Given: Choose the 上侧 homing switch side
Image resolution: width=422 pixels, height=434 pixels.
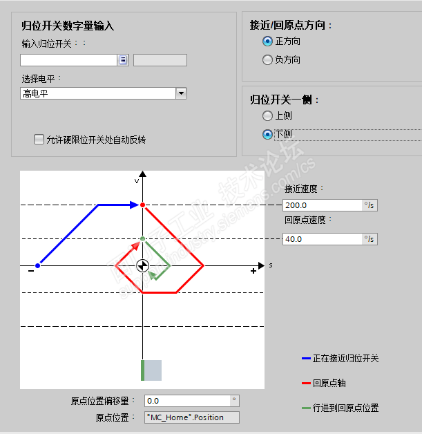Looking at the screenshot, I should tap(268, 115).
